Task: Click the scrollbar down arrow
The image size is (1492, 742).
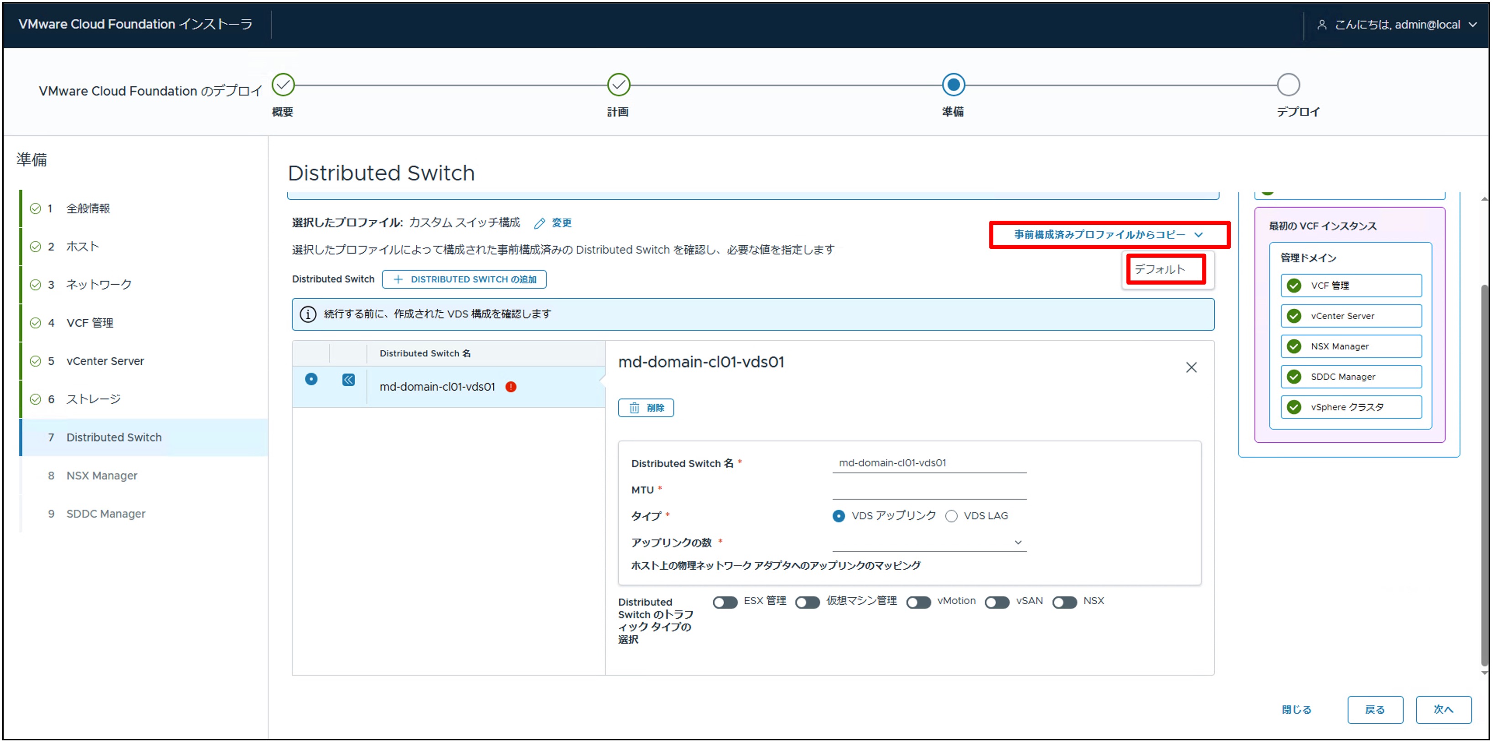Action: [1484, 673]
